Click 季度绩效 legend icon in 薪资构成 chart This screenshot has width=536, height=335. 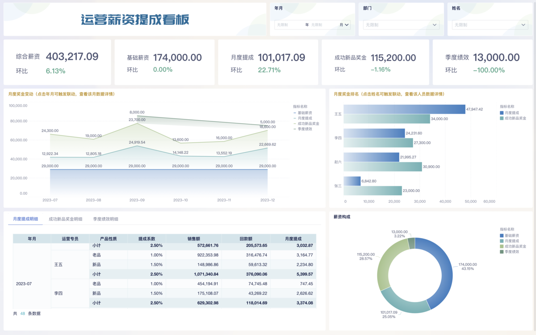(502, 251)
